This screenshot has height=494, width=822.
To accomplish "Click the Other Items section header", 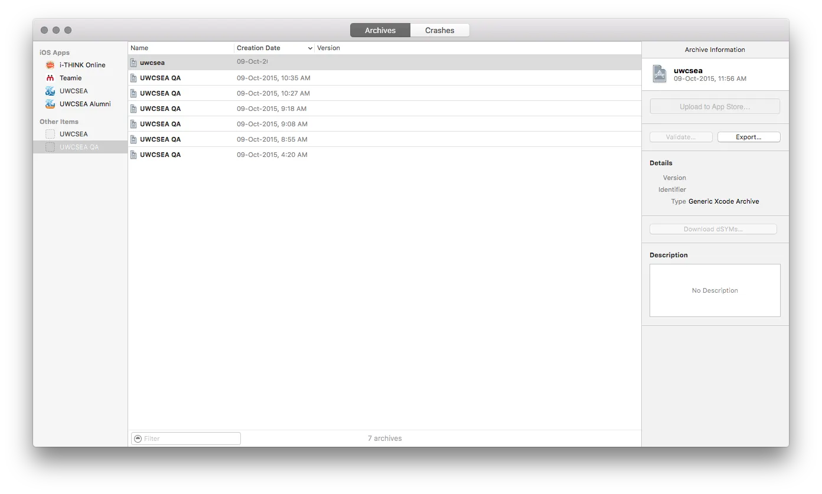I will tap(59, 122).
